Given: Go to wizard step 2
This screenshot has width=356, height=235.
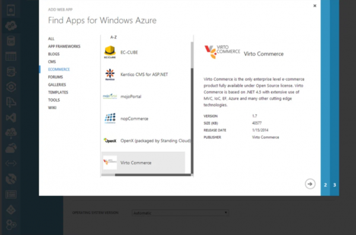Looking at the screenshot, I should (325, 185).
